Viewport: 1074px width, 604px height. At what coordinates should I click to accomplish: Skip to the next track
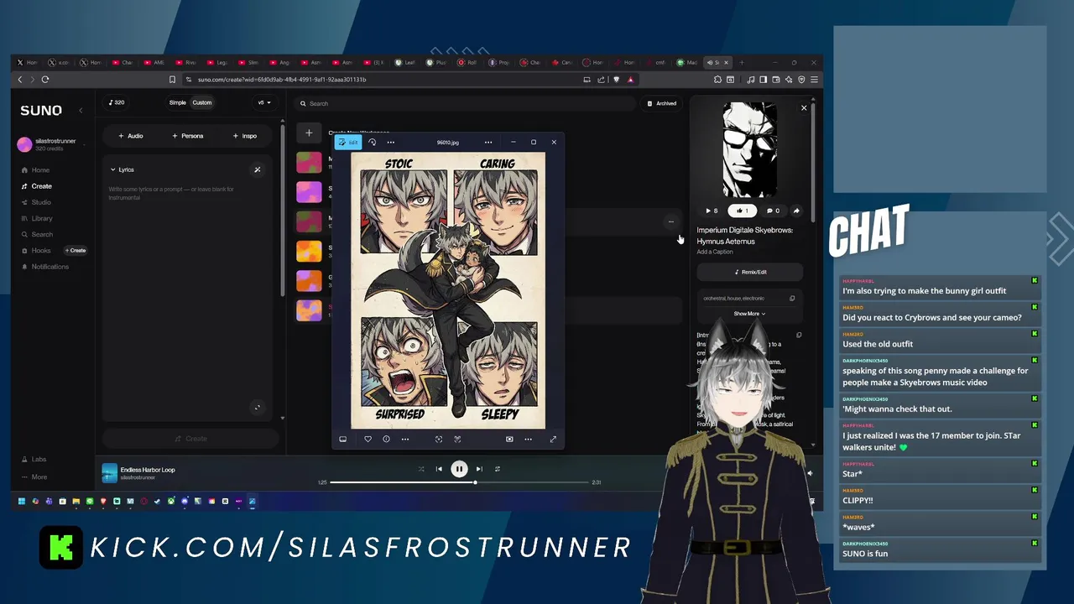click(479, 469)
